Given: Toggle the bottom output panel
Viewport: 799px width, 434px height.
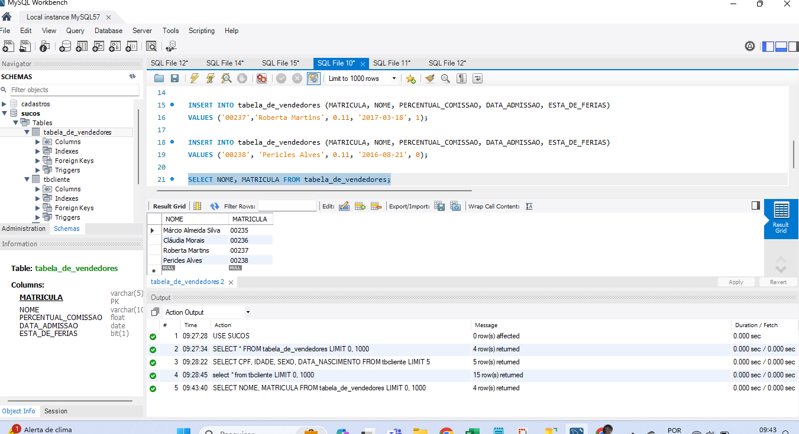Looking at the screenshot, I should point(781,46).
